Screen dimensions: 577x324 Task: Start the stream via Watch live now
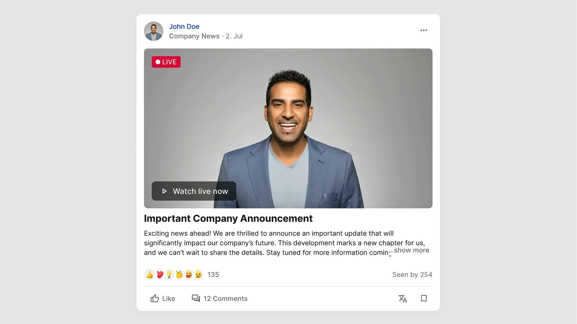pyautogui.click(x=194, y=191)
